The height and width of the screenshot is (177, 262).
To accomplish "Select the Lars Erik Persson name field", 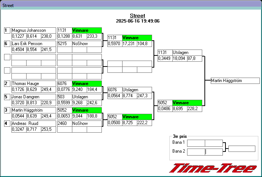I will [x=34, y=44].
